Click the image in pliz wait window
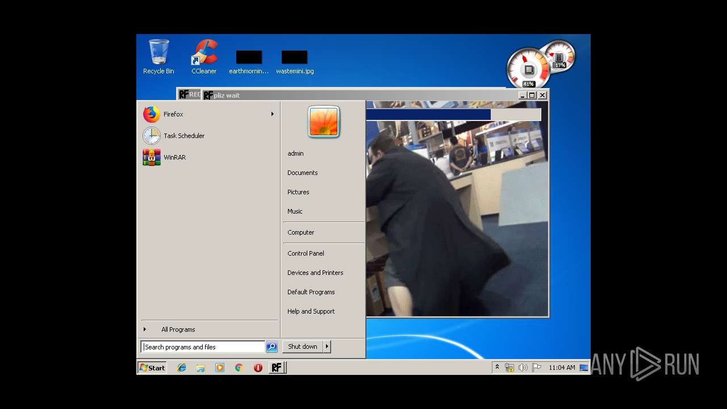The height and width of the screenshot is (409, 727). coord(457,219)
